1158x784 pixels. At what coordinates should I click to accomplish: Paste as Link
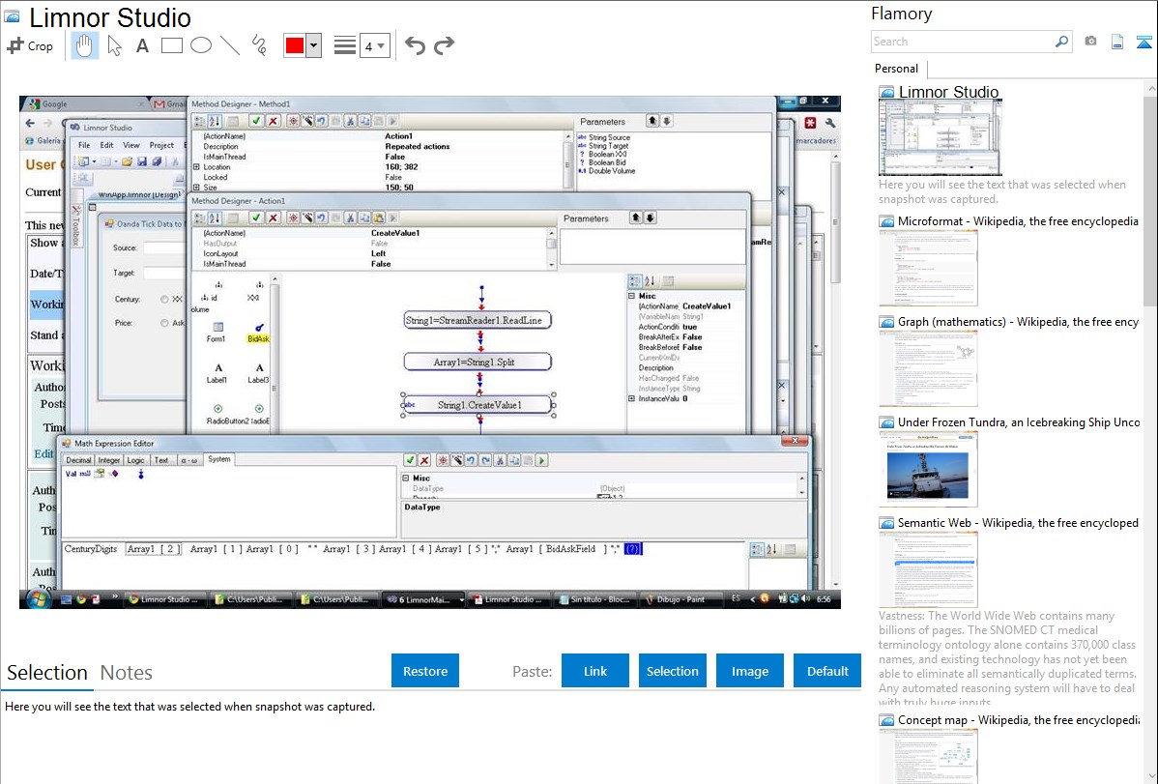(x=595, y=671)
